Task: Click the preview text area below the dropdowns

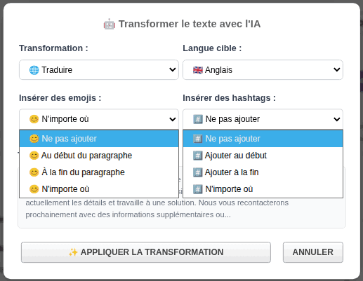Action: [182, 209]
